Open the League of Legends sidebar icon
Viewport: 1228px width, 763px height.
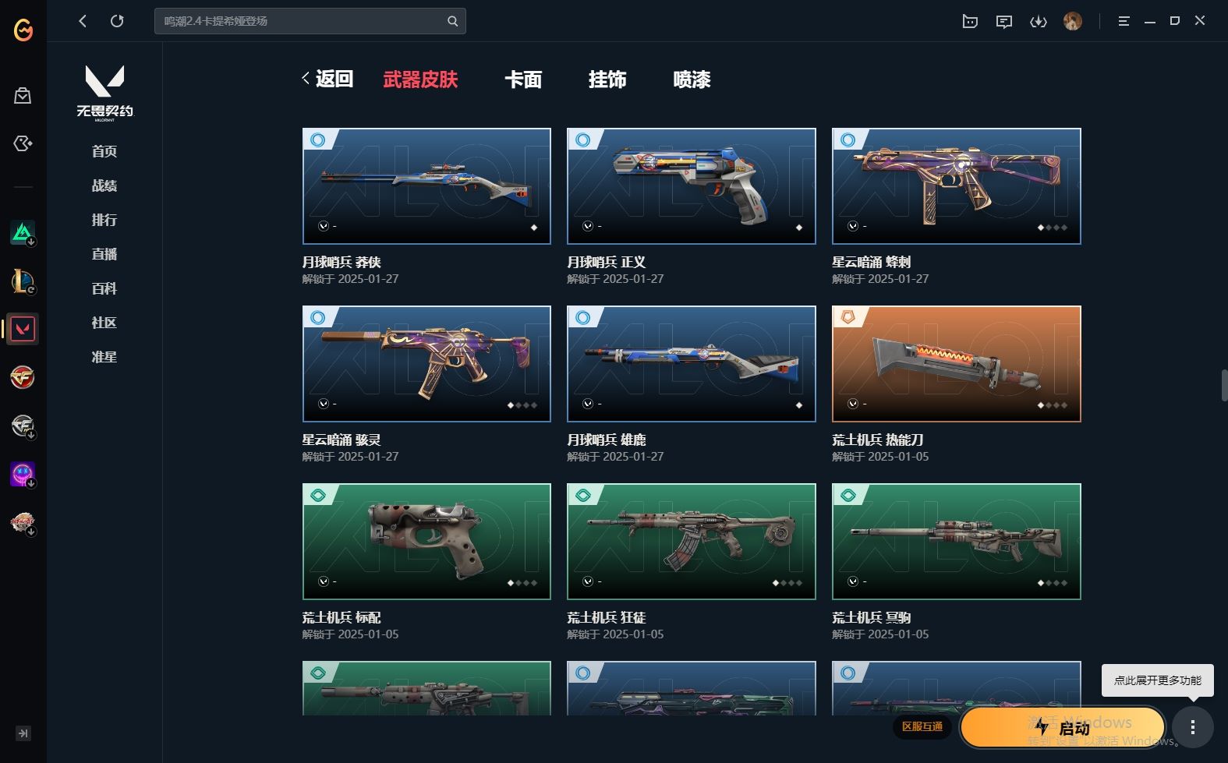tap(23, 281)
